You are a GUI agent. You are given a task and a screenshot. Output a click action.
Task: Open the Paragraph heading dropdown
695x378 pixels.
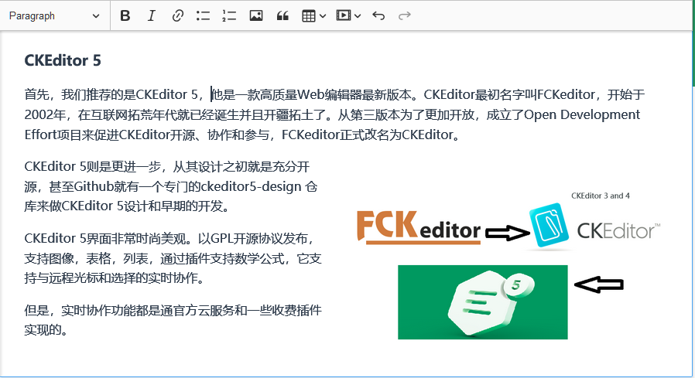point(54,16)
